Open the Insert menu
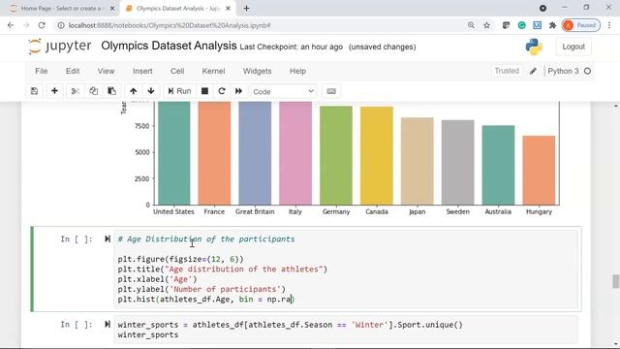This screenshot has width=620, height=349. point(142,71)
